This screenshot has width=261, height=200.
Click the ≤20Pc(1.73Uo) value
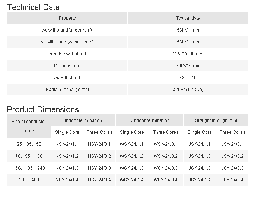188,90
